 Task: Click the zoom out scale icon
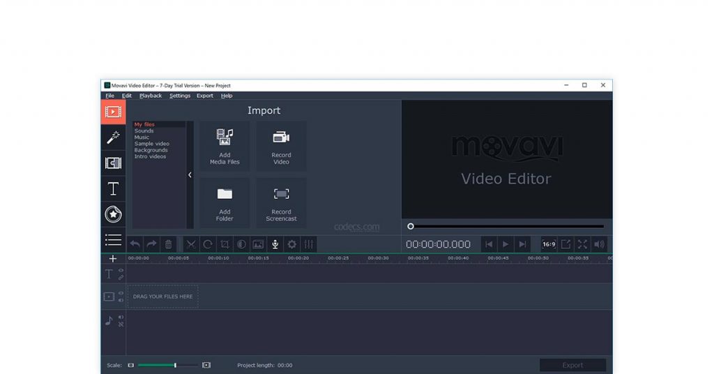click(131, 366)
